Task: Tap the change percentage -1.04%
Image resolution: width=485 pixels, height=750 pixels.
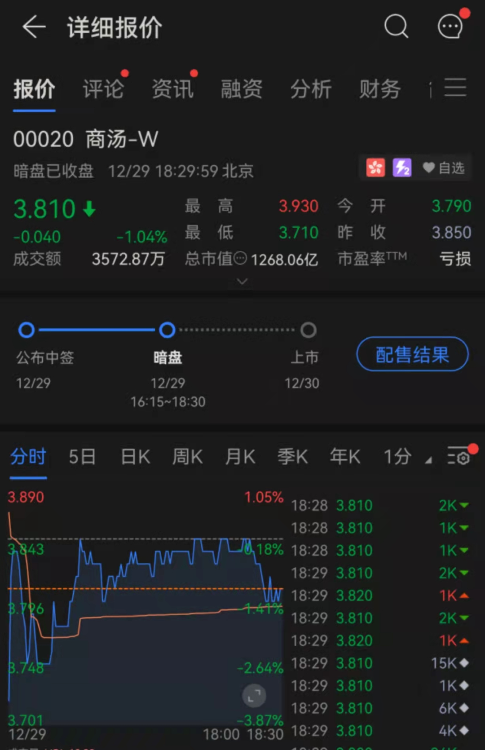Action: (x=142, y=237)
